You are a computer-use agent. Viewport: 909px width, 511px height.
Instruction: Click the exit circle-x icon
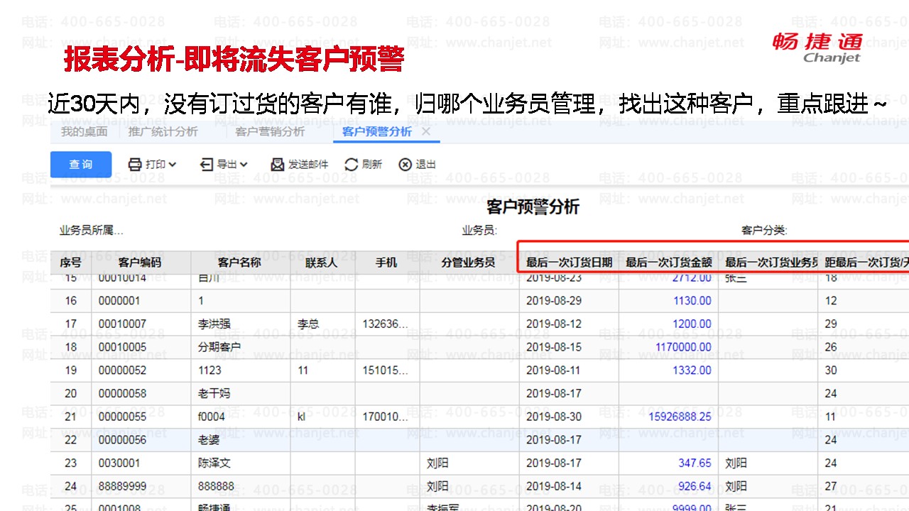pos(405,165)
